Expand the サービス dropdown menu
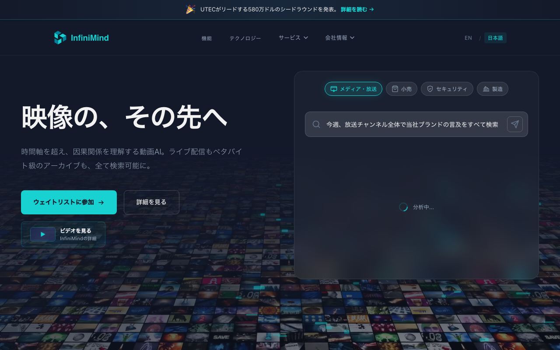This screenshot has height=350, width=560. pos(293,38)
